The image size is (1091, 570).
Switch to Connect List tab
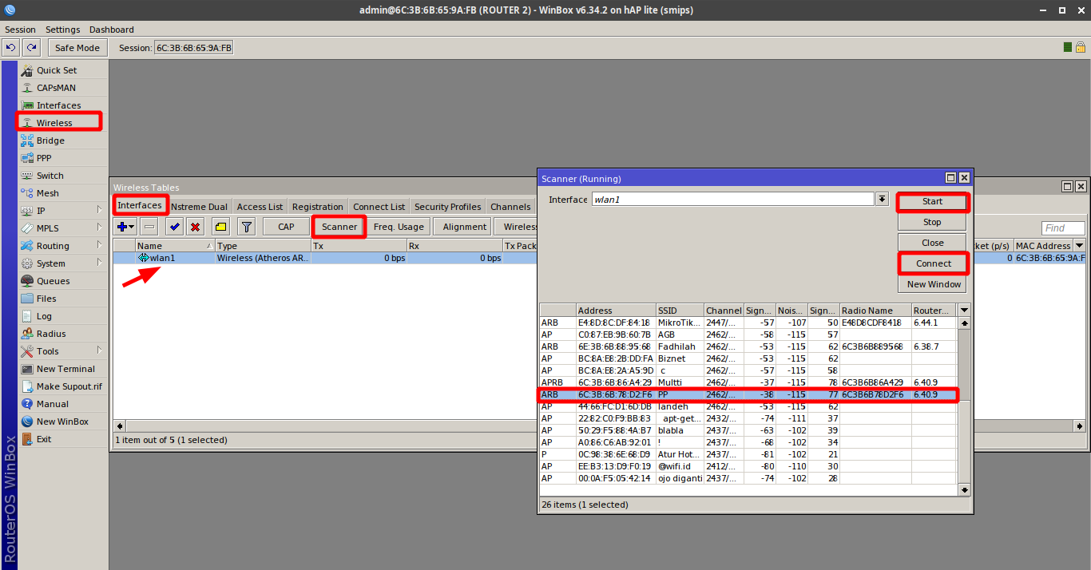[x=379, y=207]
